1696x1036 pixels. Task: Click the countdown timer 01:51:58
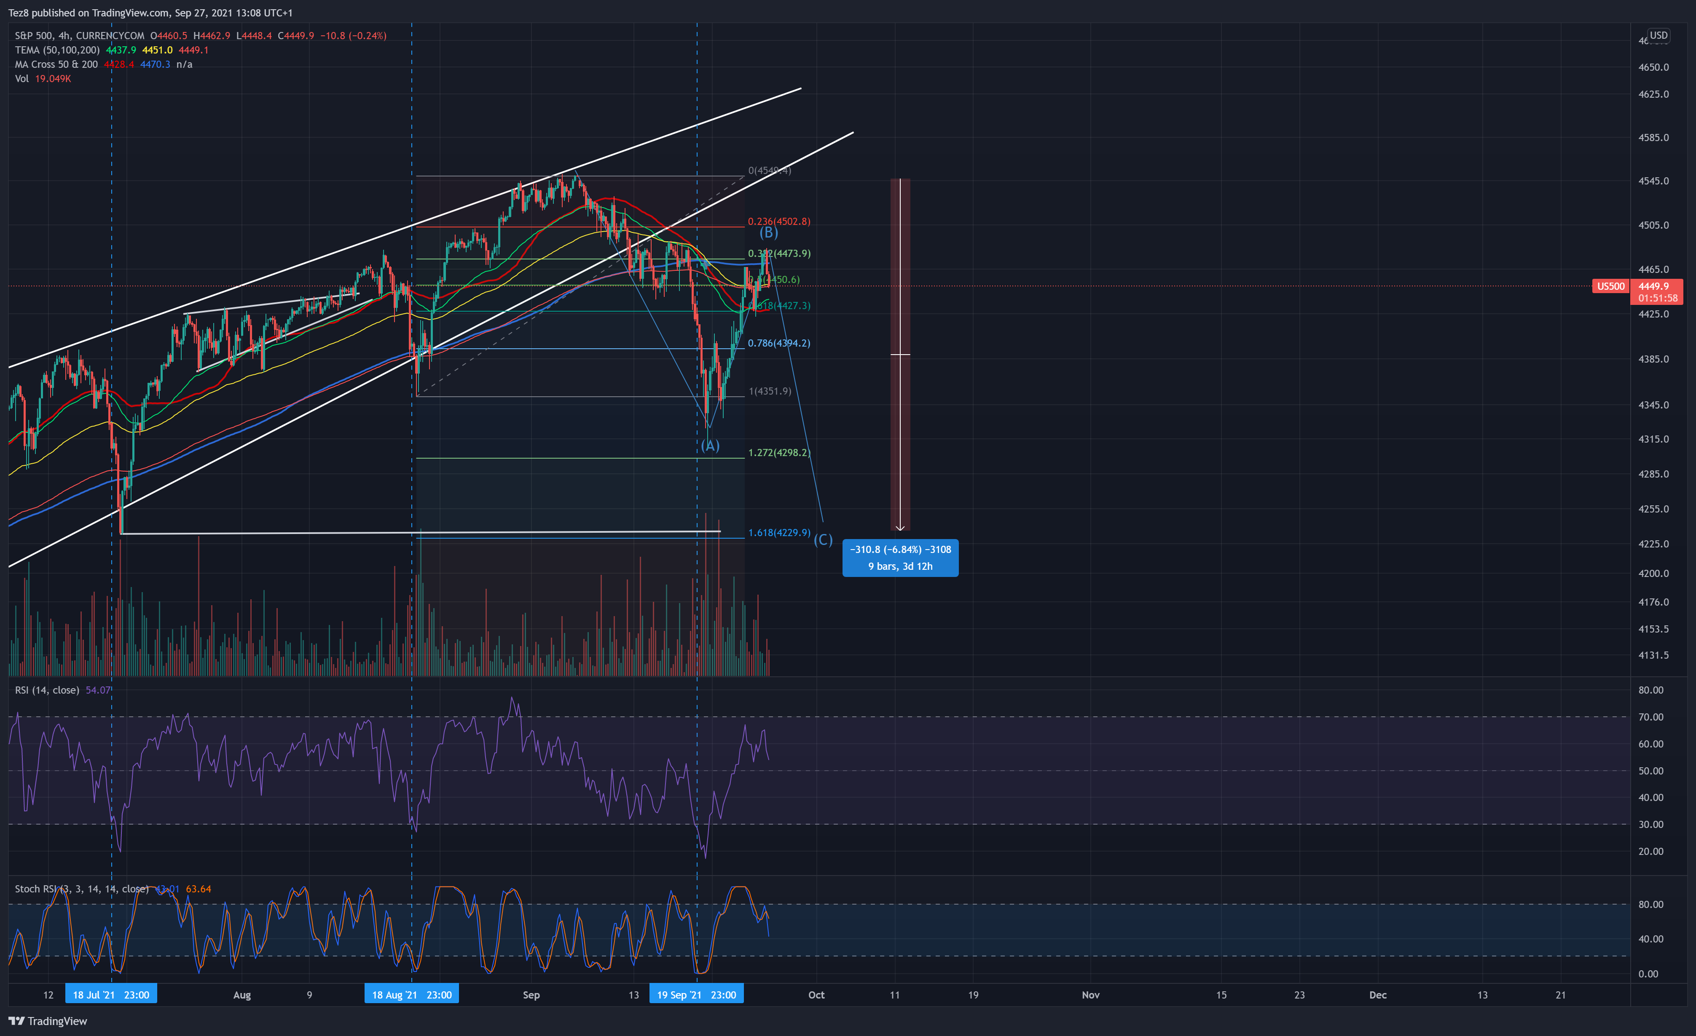[x=1658, y=299]
